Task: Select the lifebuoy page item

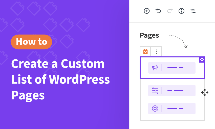Action: coord(172,109)
